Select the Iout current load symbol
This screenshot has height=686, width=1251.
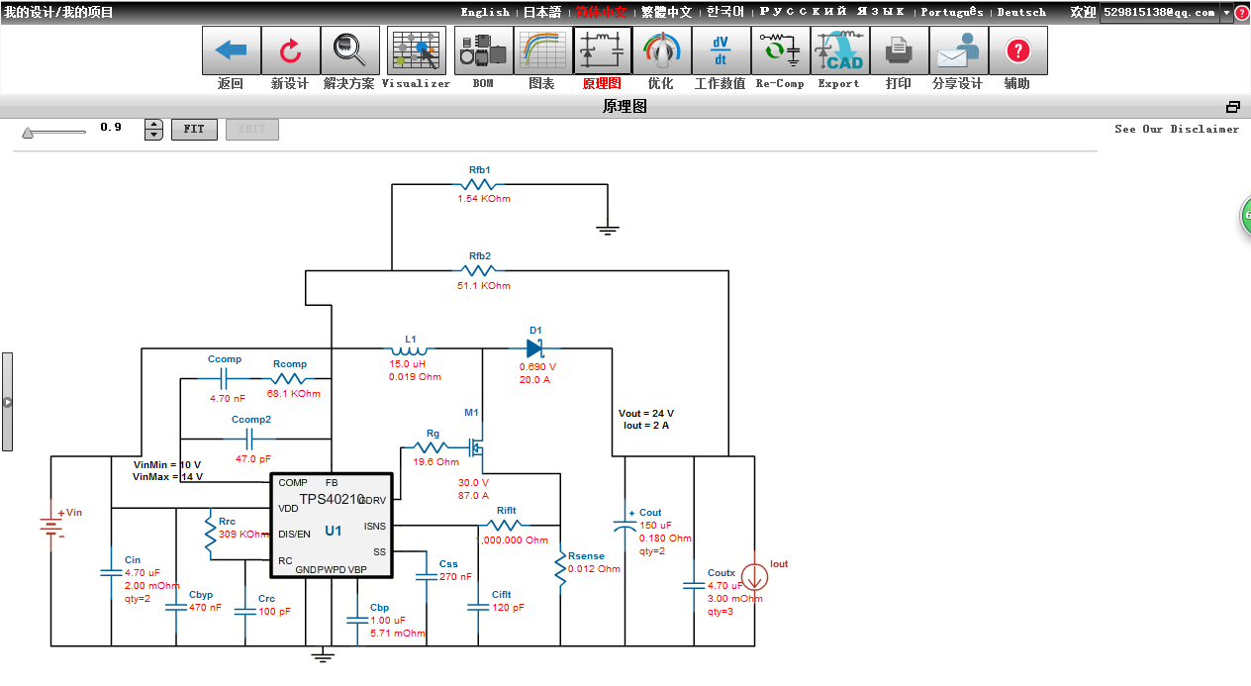(x=754, y=575)
